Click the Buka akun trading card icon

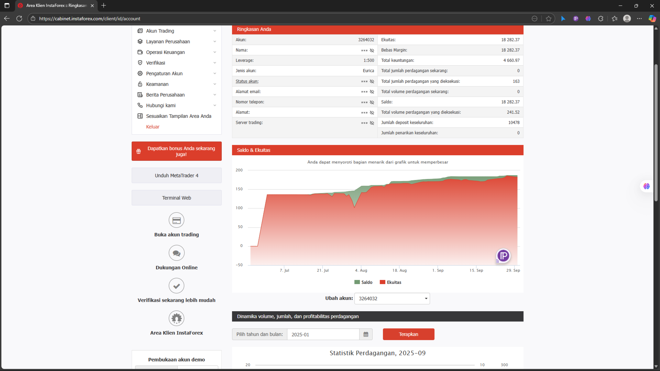coord(176,220)
